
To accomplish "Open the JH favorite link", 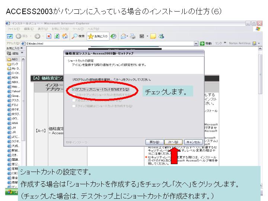I will pyautogui.click(x=12, y=128).
